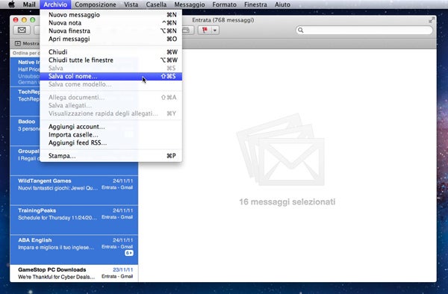448x294 pixels.
Task: Open the Apple menu
Action: 11,4
